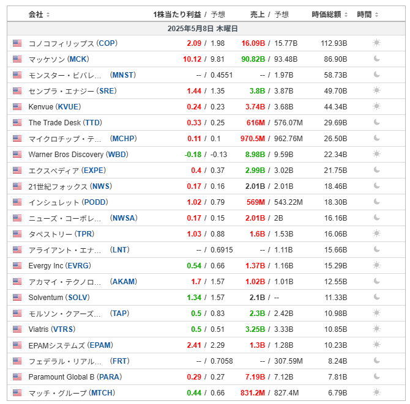Open the COP ticker link
Screen dimensions: 410x404
(107, 43)
